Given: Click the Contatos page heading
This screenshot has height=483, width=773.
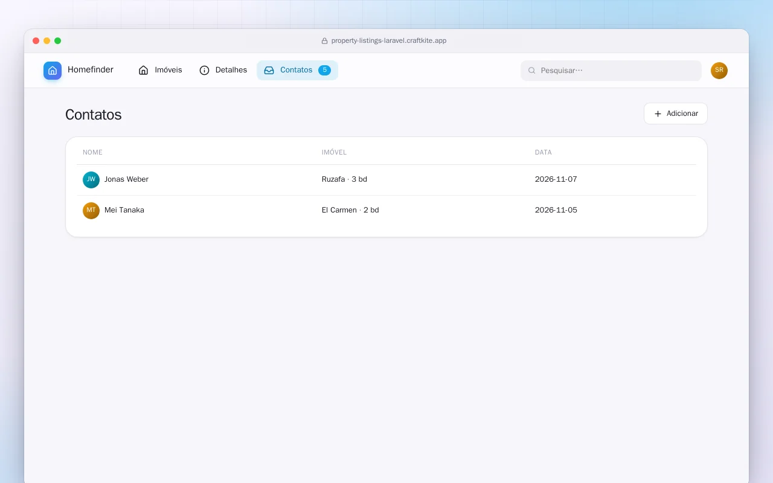Looking at the screenshot, I should (94, 115).
